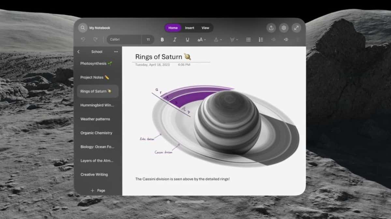This screenshot has height=219, width=391.
Task: Add a new page with + Page
Action: 98,190
